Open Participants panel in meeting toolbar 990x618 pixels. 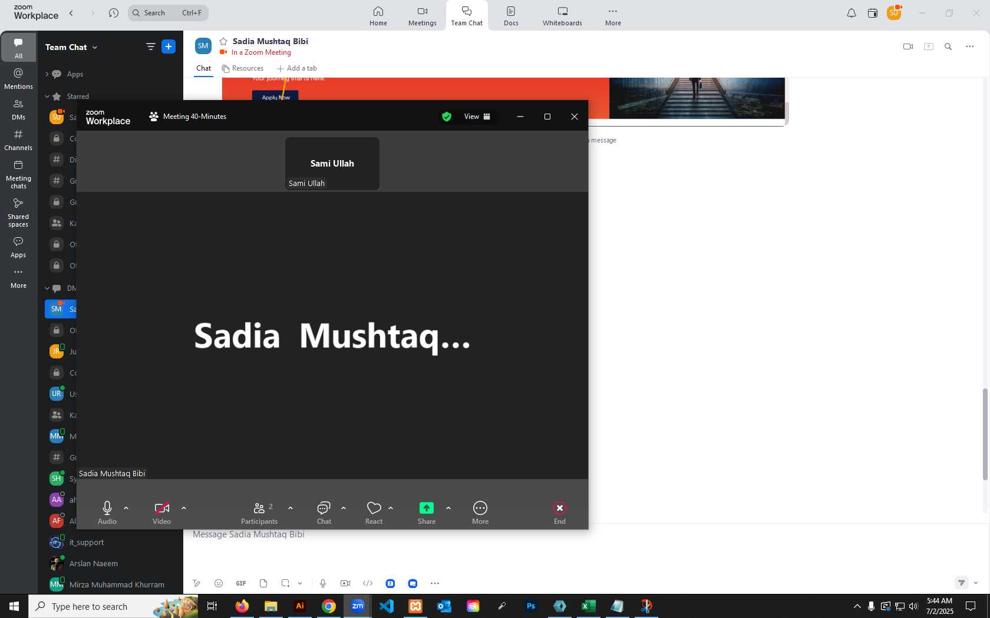(x=259, y=512)
